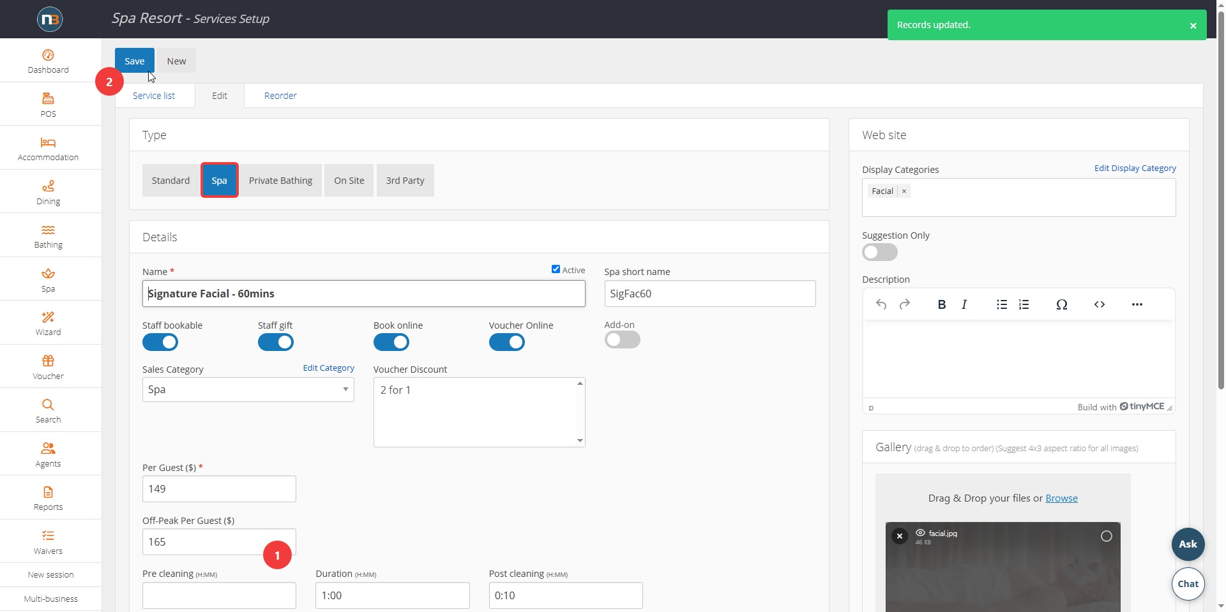This screenshot has height=612, width=1226.
Task: Open the Agents sidebar icon
Action: pyautogui.click(x=48, y=449)
